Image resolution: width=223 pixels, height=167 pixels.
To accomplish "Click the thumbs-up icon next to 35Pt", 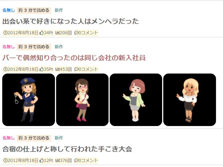I will pyautogui.click(x=42, y=69).
